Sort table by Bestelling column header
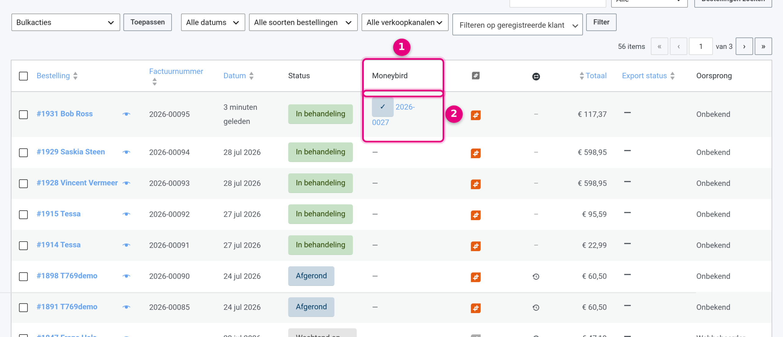The image size is (783, 337). click(53, 76)
